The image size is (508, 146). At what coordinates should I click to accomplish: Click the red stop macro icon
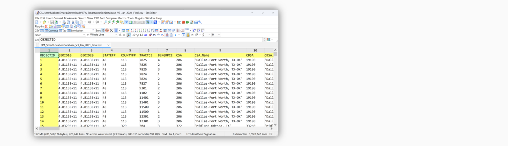click(x=183, y=22)
